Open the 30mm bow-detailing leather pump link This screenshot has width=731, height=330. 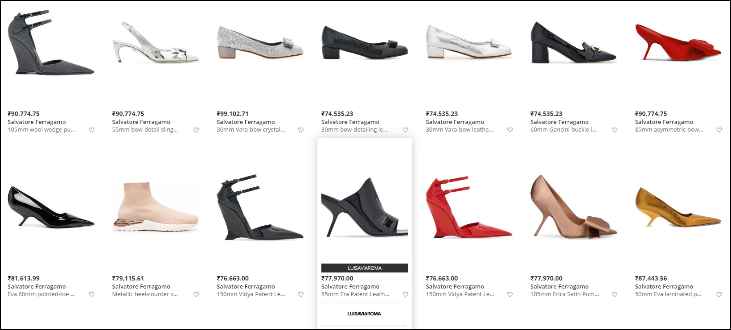tap(354, 130)
